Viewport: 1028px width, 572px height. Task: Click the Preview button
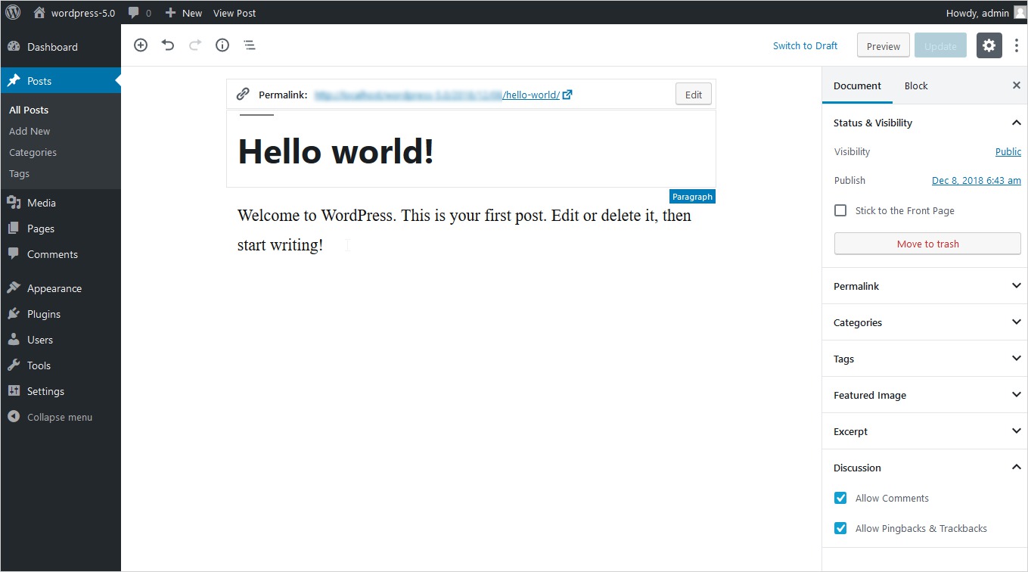pos(883,45)
